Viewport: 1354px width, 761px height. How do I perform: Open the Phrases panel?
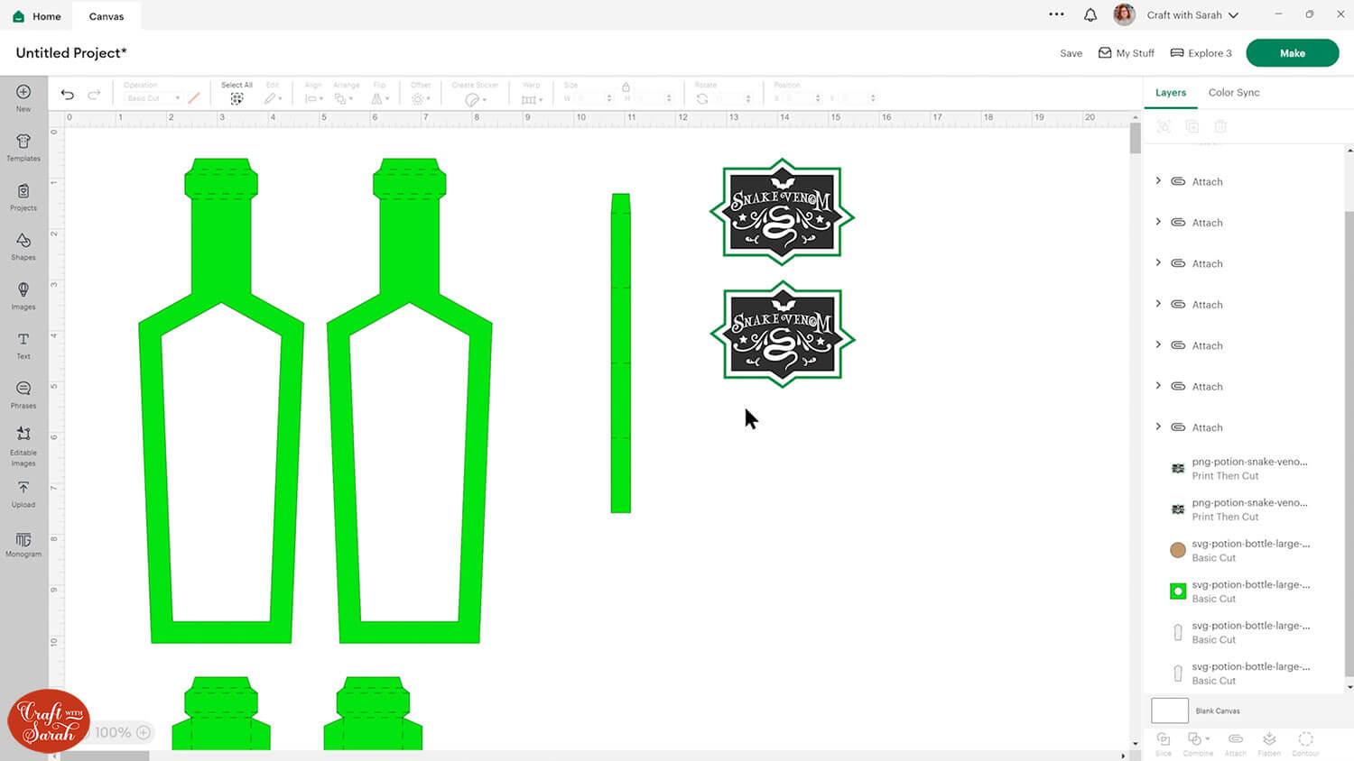(23, 394)
